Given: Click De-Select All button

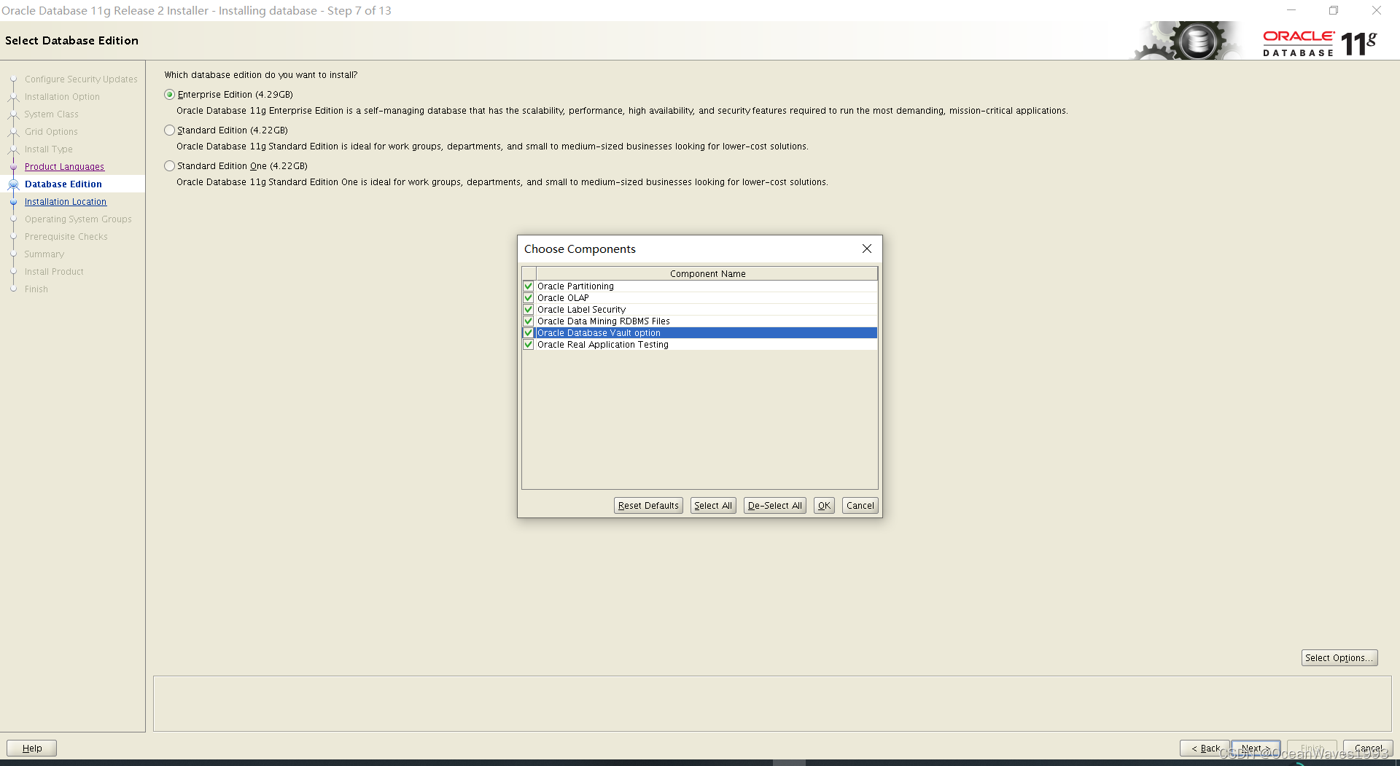Looking at the screenshot, I should pyautogui.click(x=774, y=506).
